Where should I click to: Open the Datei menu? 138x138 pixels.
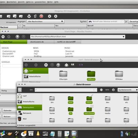(2, 2)
